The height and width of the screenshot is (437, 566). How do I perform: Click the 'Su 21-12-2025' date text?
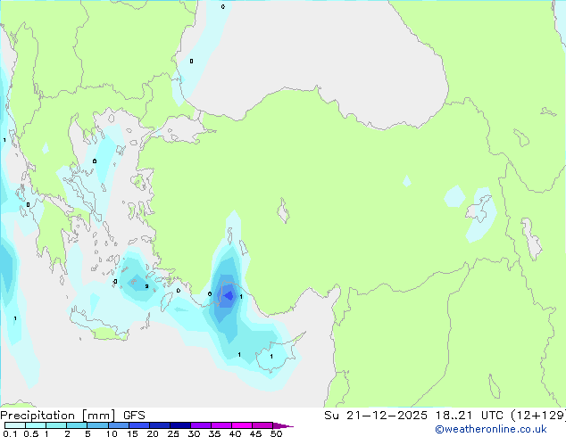[376, 416]
